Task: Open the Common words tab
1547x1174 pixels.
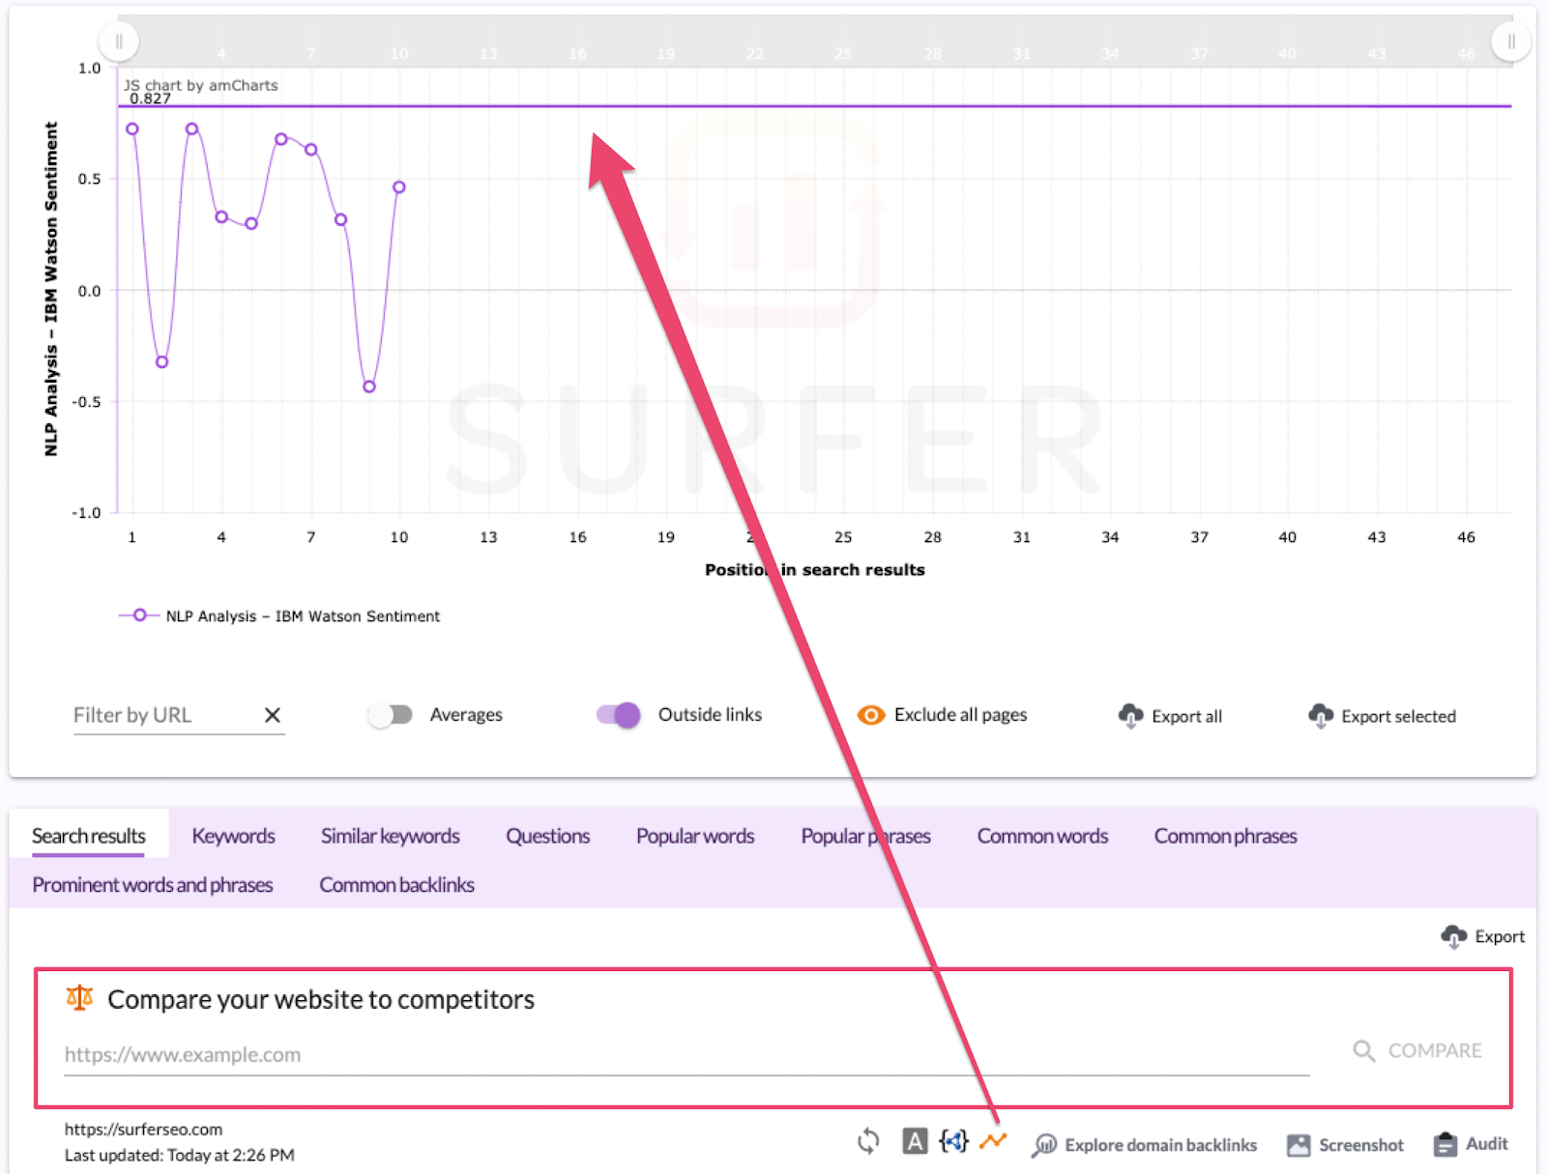Action: [1042, 836]
